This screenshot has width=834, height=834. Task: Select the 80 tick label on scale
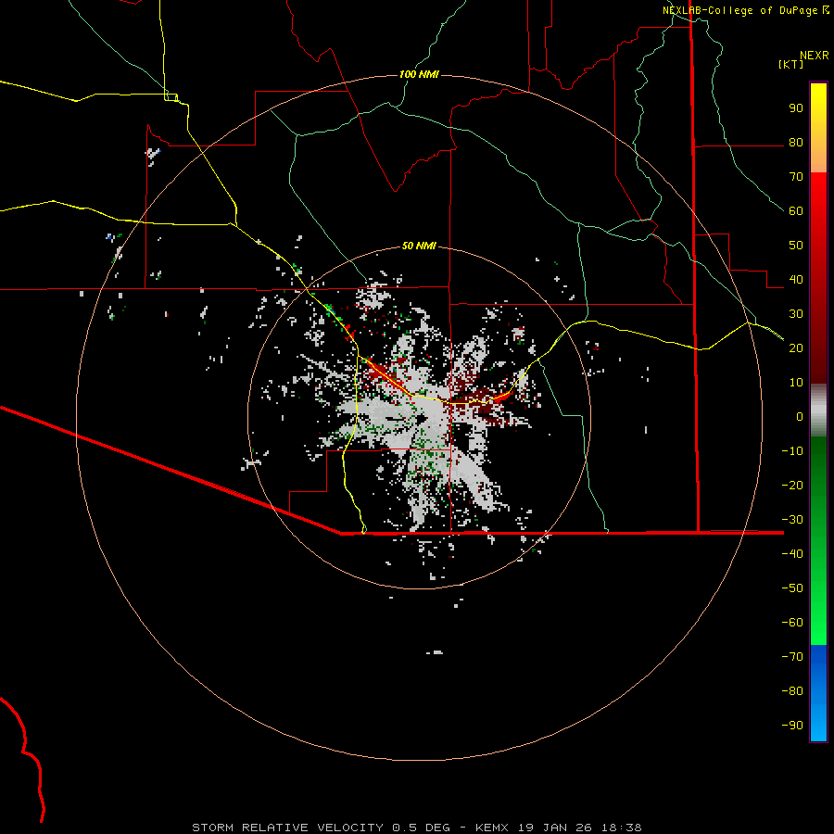pyautogui.click(x=796, y=143)
